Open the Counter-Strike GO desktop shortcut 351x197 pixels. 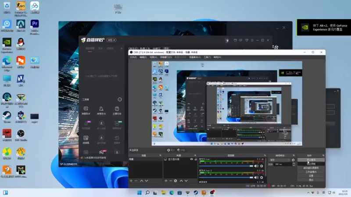coord(21,8)
